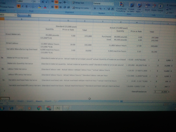Image resolution: width=176 pixels, height=132 pixels.
Task: Click Merge & Center button
Action: coord(81,8)
